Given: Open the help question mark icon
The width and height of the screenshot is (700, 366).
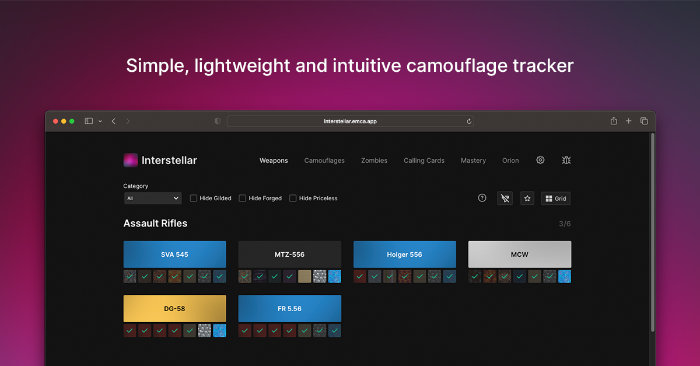Looking at the screenshot, I should pyautogui.click(x=482, y=198).
